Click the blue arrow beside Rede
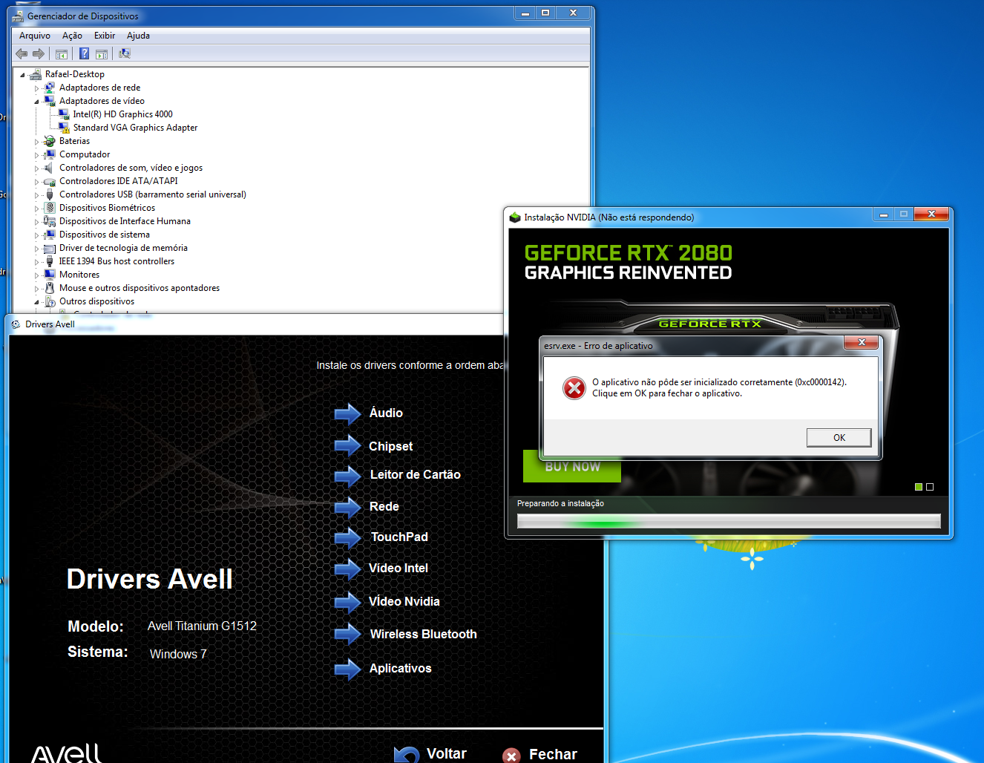 [x=347, y=507]
